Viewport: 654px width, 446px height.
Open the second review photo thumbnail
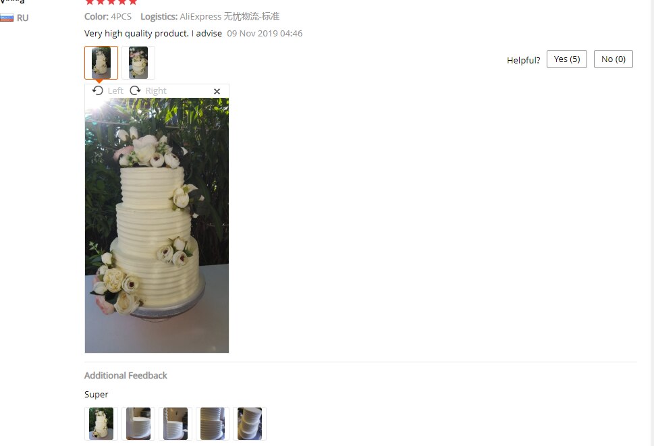click(x=138, y=63)
